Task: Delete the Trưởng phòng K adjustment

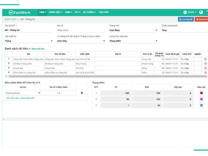Action: point(82,93)
